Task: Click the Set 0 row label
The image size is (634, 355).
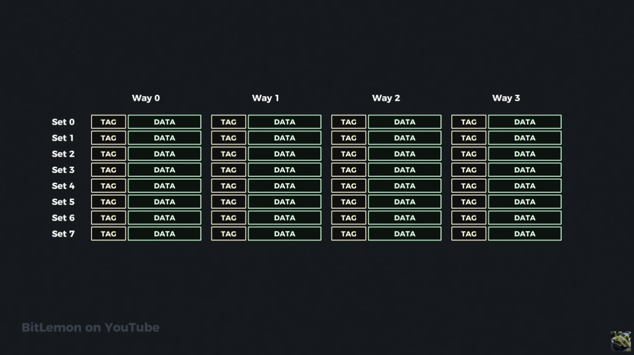Action: 63,122
